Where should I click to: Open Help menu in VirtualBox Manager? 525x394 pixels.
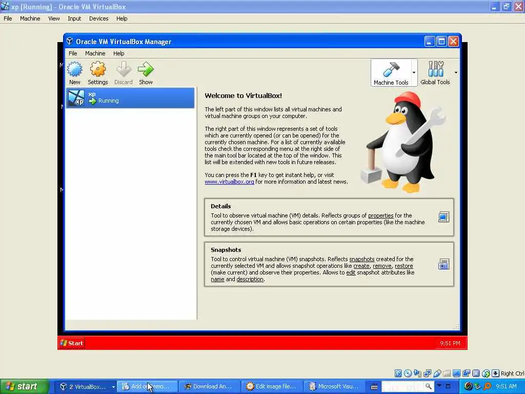118,53
